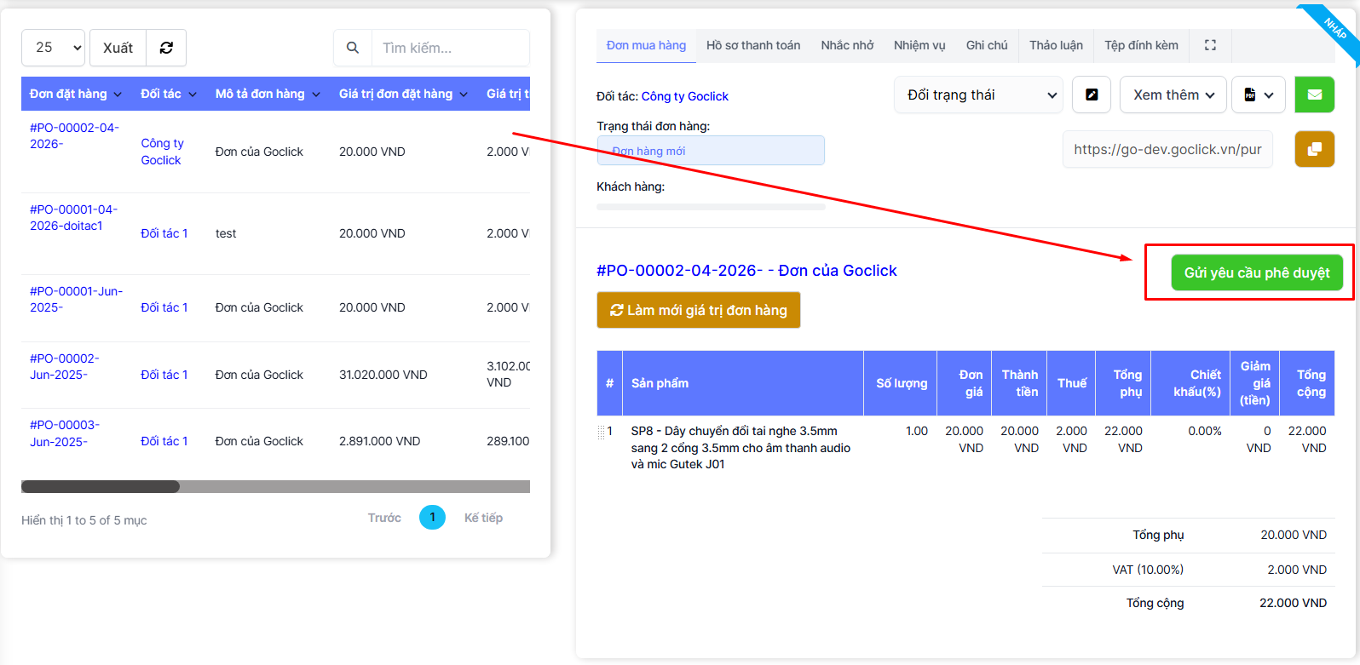Open the Đổi trạng thái dropdown
The width and height of the screenshot is (1360, 665).
tap(978, 95)
